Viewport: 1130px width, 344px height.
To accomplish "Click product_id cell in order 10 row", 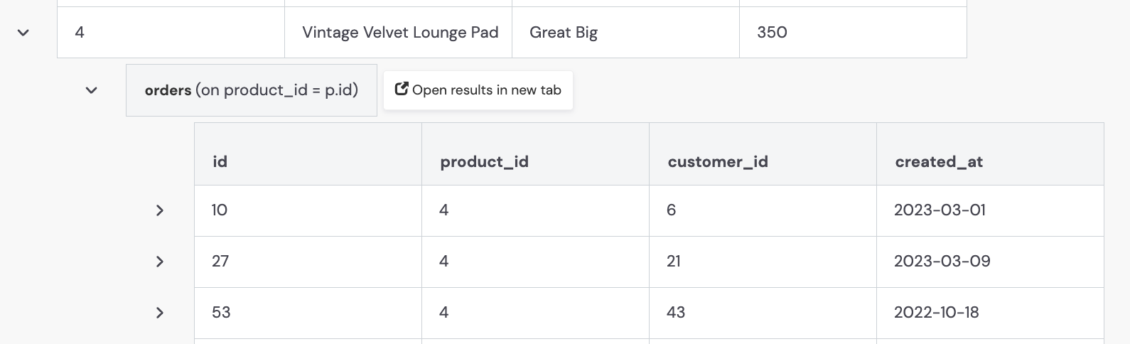I will click(535, 210).
